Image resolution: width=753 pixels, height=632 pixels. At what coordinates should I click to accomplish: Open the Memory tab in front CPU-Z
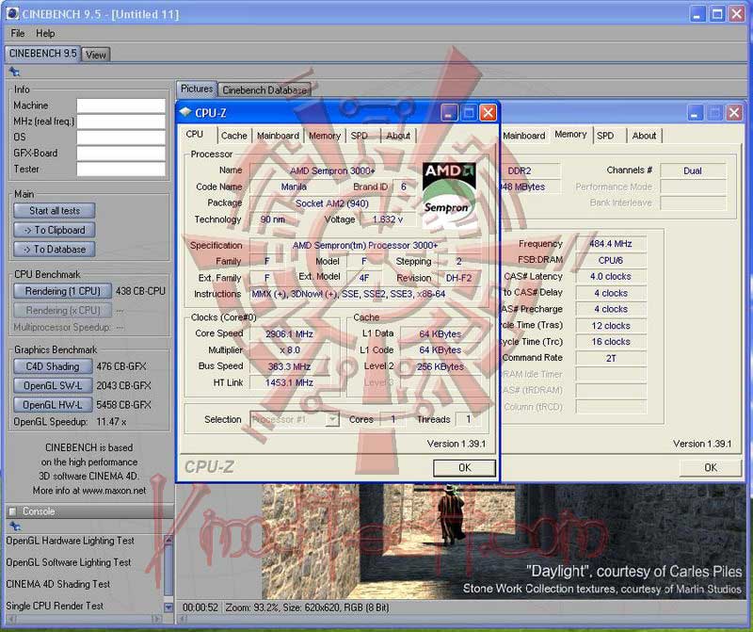pos(324,136)
